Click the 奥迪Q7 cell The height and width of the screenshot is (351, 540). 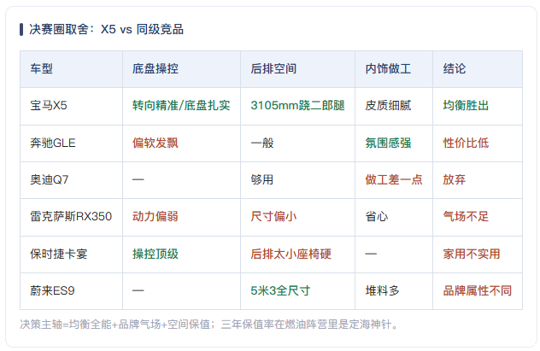pos(71,180)
